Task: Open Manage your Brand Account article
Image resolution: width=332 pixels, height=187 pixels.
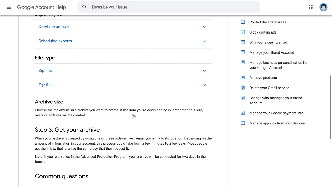Action: pyautogui.click(x=272, y=52)
